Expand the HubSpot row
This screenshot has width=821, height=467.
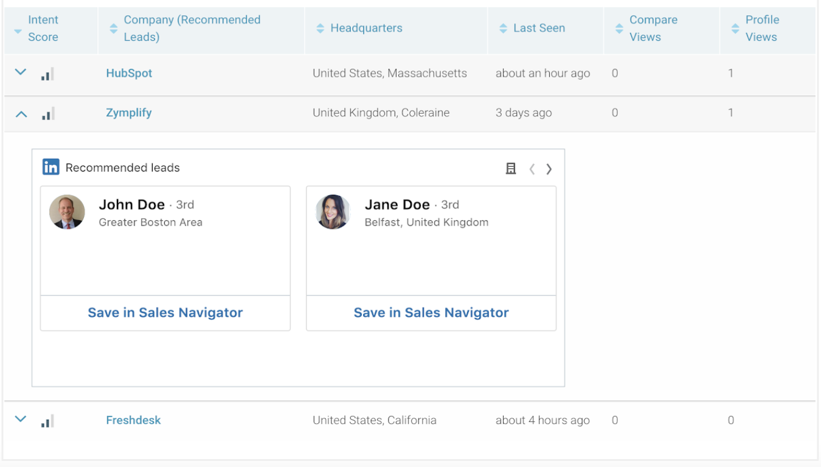[x=21, y=72]
